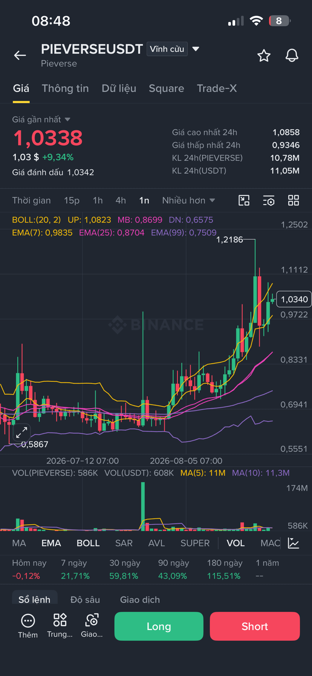Viewport: 312px width, 676px height.
Task: Expand chart to fullscreen with arrows icon
Action: 21,432
